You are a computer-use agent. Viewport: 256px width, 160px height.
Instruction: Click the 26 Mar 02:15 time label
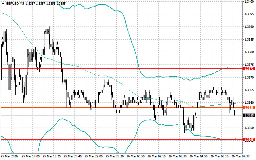coord(157,156)
